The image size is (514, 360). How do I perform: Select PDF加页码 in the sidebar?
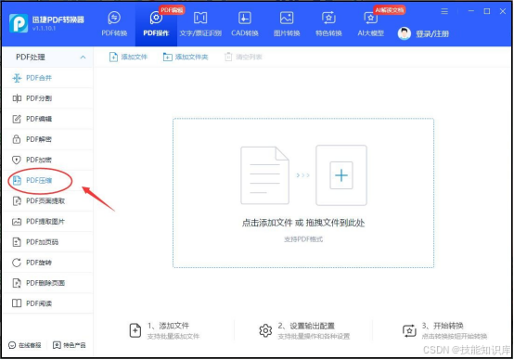point(47,242)
